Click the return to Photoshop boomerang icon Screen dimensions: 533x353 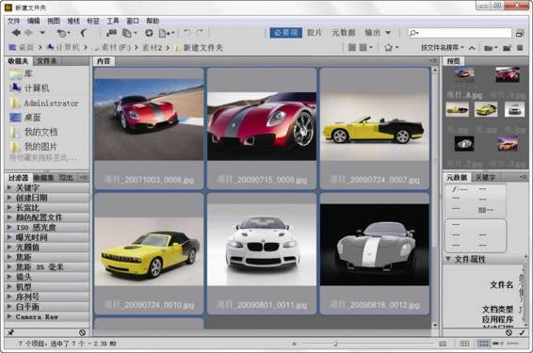pyautogui.click(x=84, y=33)
